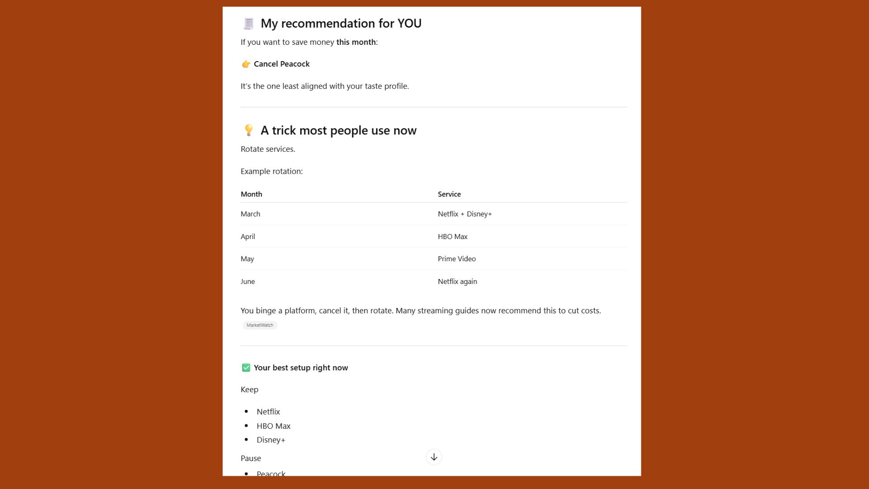Click the divider line above best setup section

coord(434,345)
